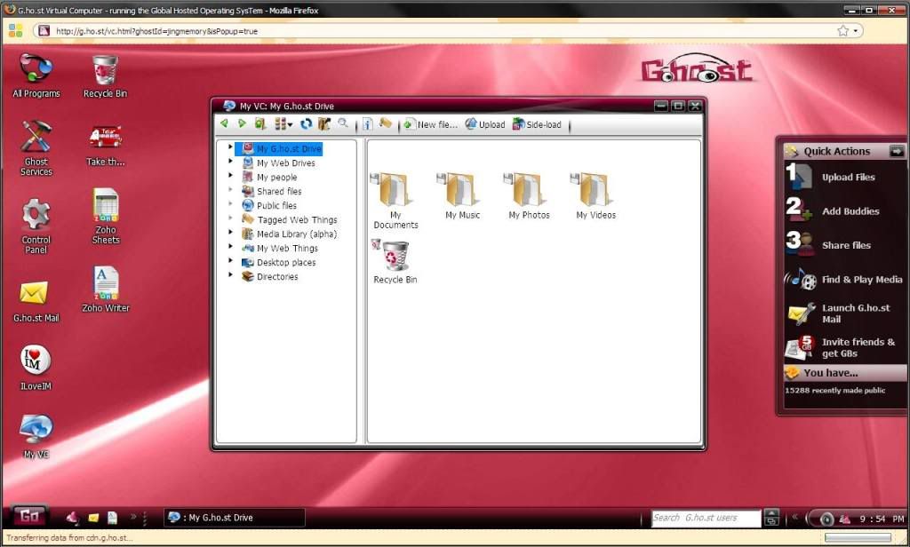Click Invite friends & get GBs
Viewport: 910px width, 547px height.
843,347
